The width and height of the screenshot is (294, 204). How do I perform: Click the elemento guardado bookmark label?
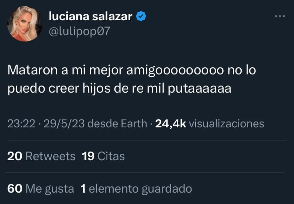140,189
